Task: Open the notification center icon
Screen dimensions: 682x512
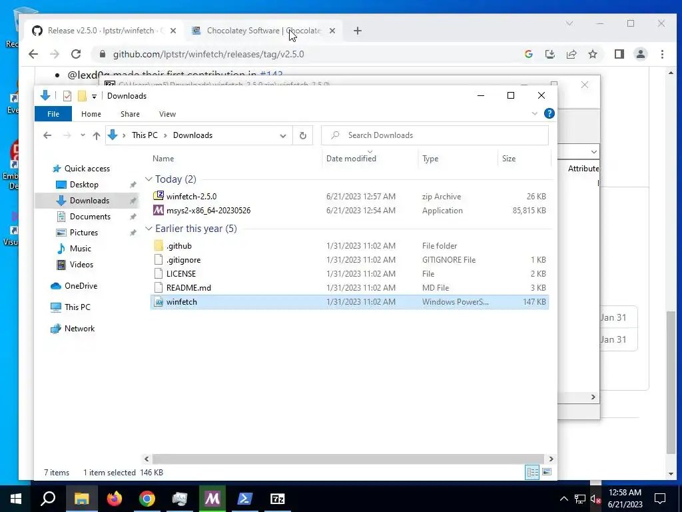Action: tap(660, 499)
